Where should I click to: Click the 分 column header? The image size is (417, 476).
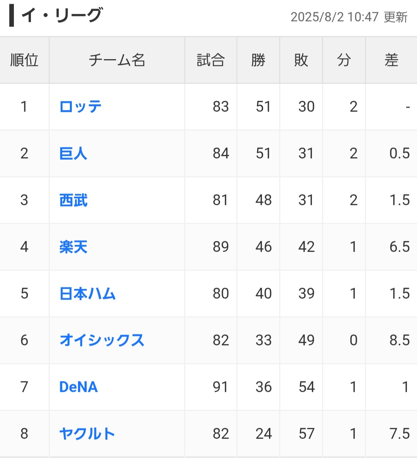click(x=344, y=60)
